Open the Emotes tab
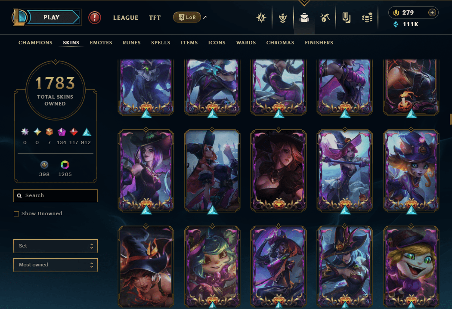This screenshot has width=452, height=309. click(x=101, y=43)
